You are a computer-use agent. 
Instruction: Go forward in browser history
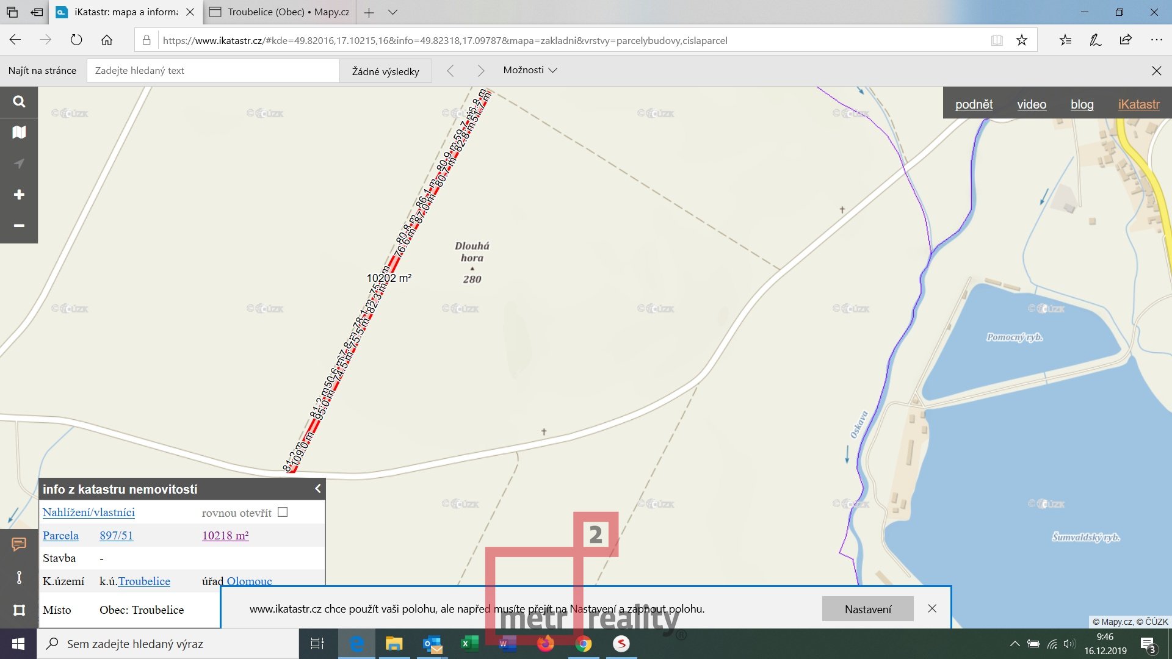(x=46, y=40)
